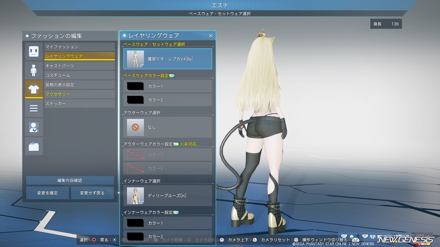This screenshot has height=247, width=440.
Task: Click the 戻る cross-button hint icon
Action: click(x=115, y=240)
